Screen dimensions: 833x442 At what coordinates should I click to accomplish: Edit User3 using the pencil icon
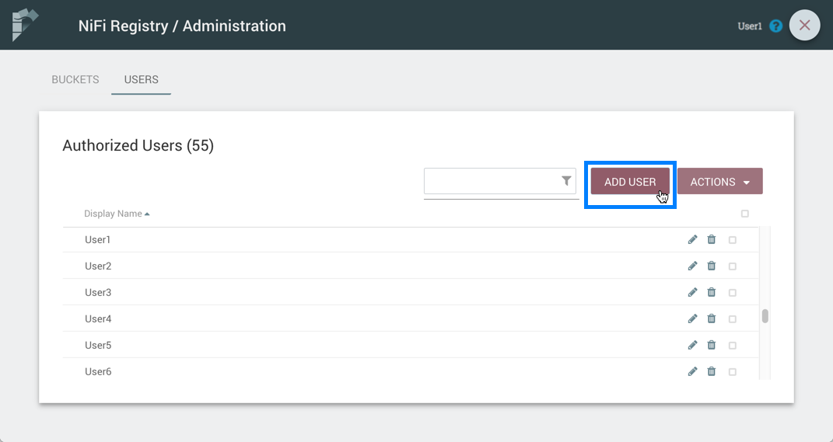tap(692, 293)
